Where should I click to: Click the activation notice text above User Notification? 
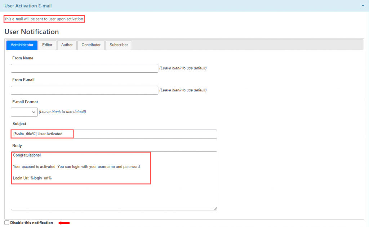point(44,19)
